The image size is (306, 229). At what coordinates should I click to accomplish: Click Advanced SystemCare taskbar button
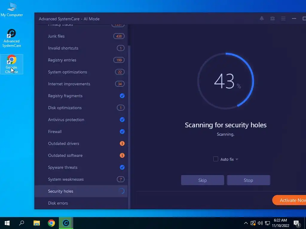pos(66,223)
